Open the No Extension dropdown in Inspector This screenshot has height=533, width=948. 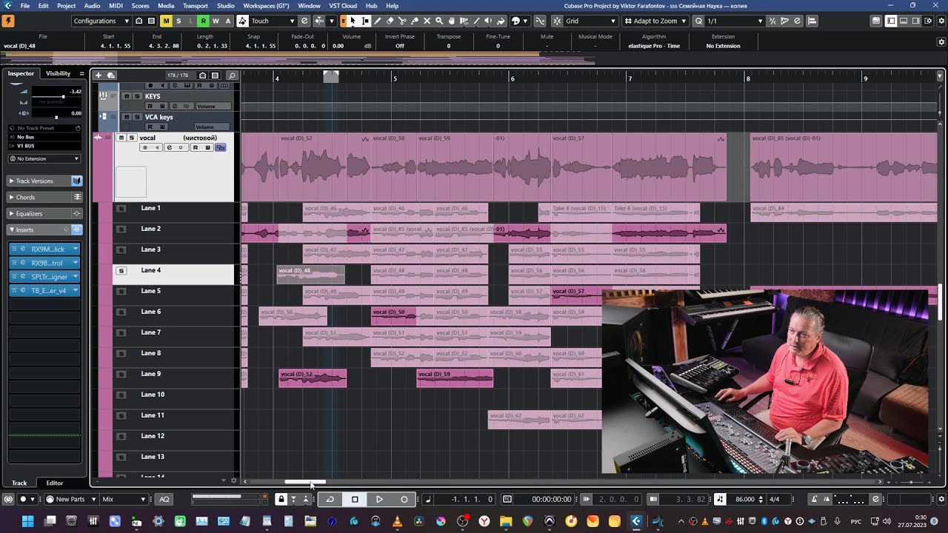point(44,158)
